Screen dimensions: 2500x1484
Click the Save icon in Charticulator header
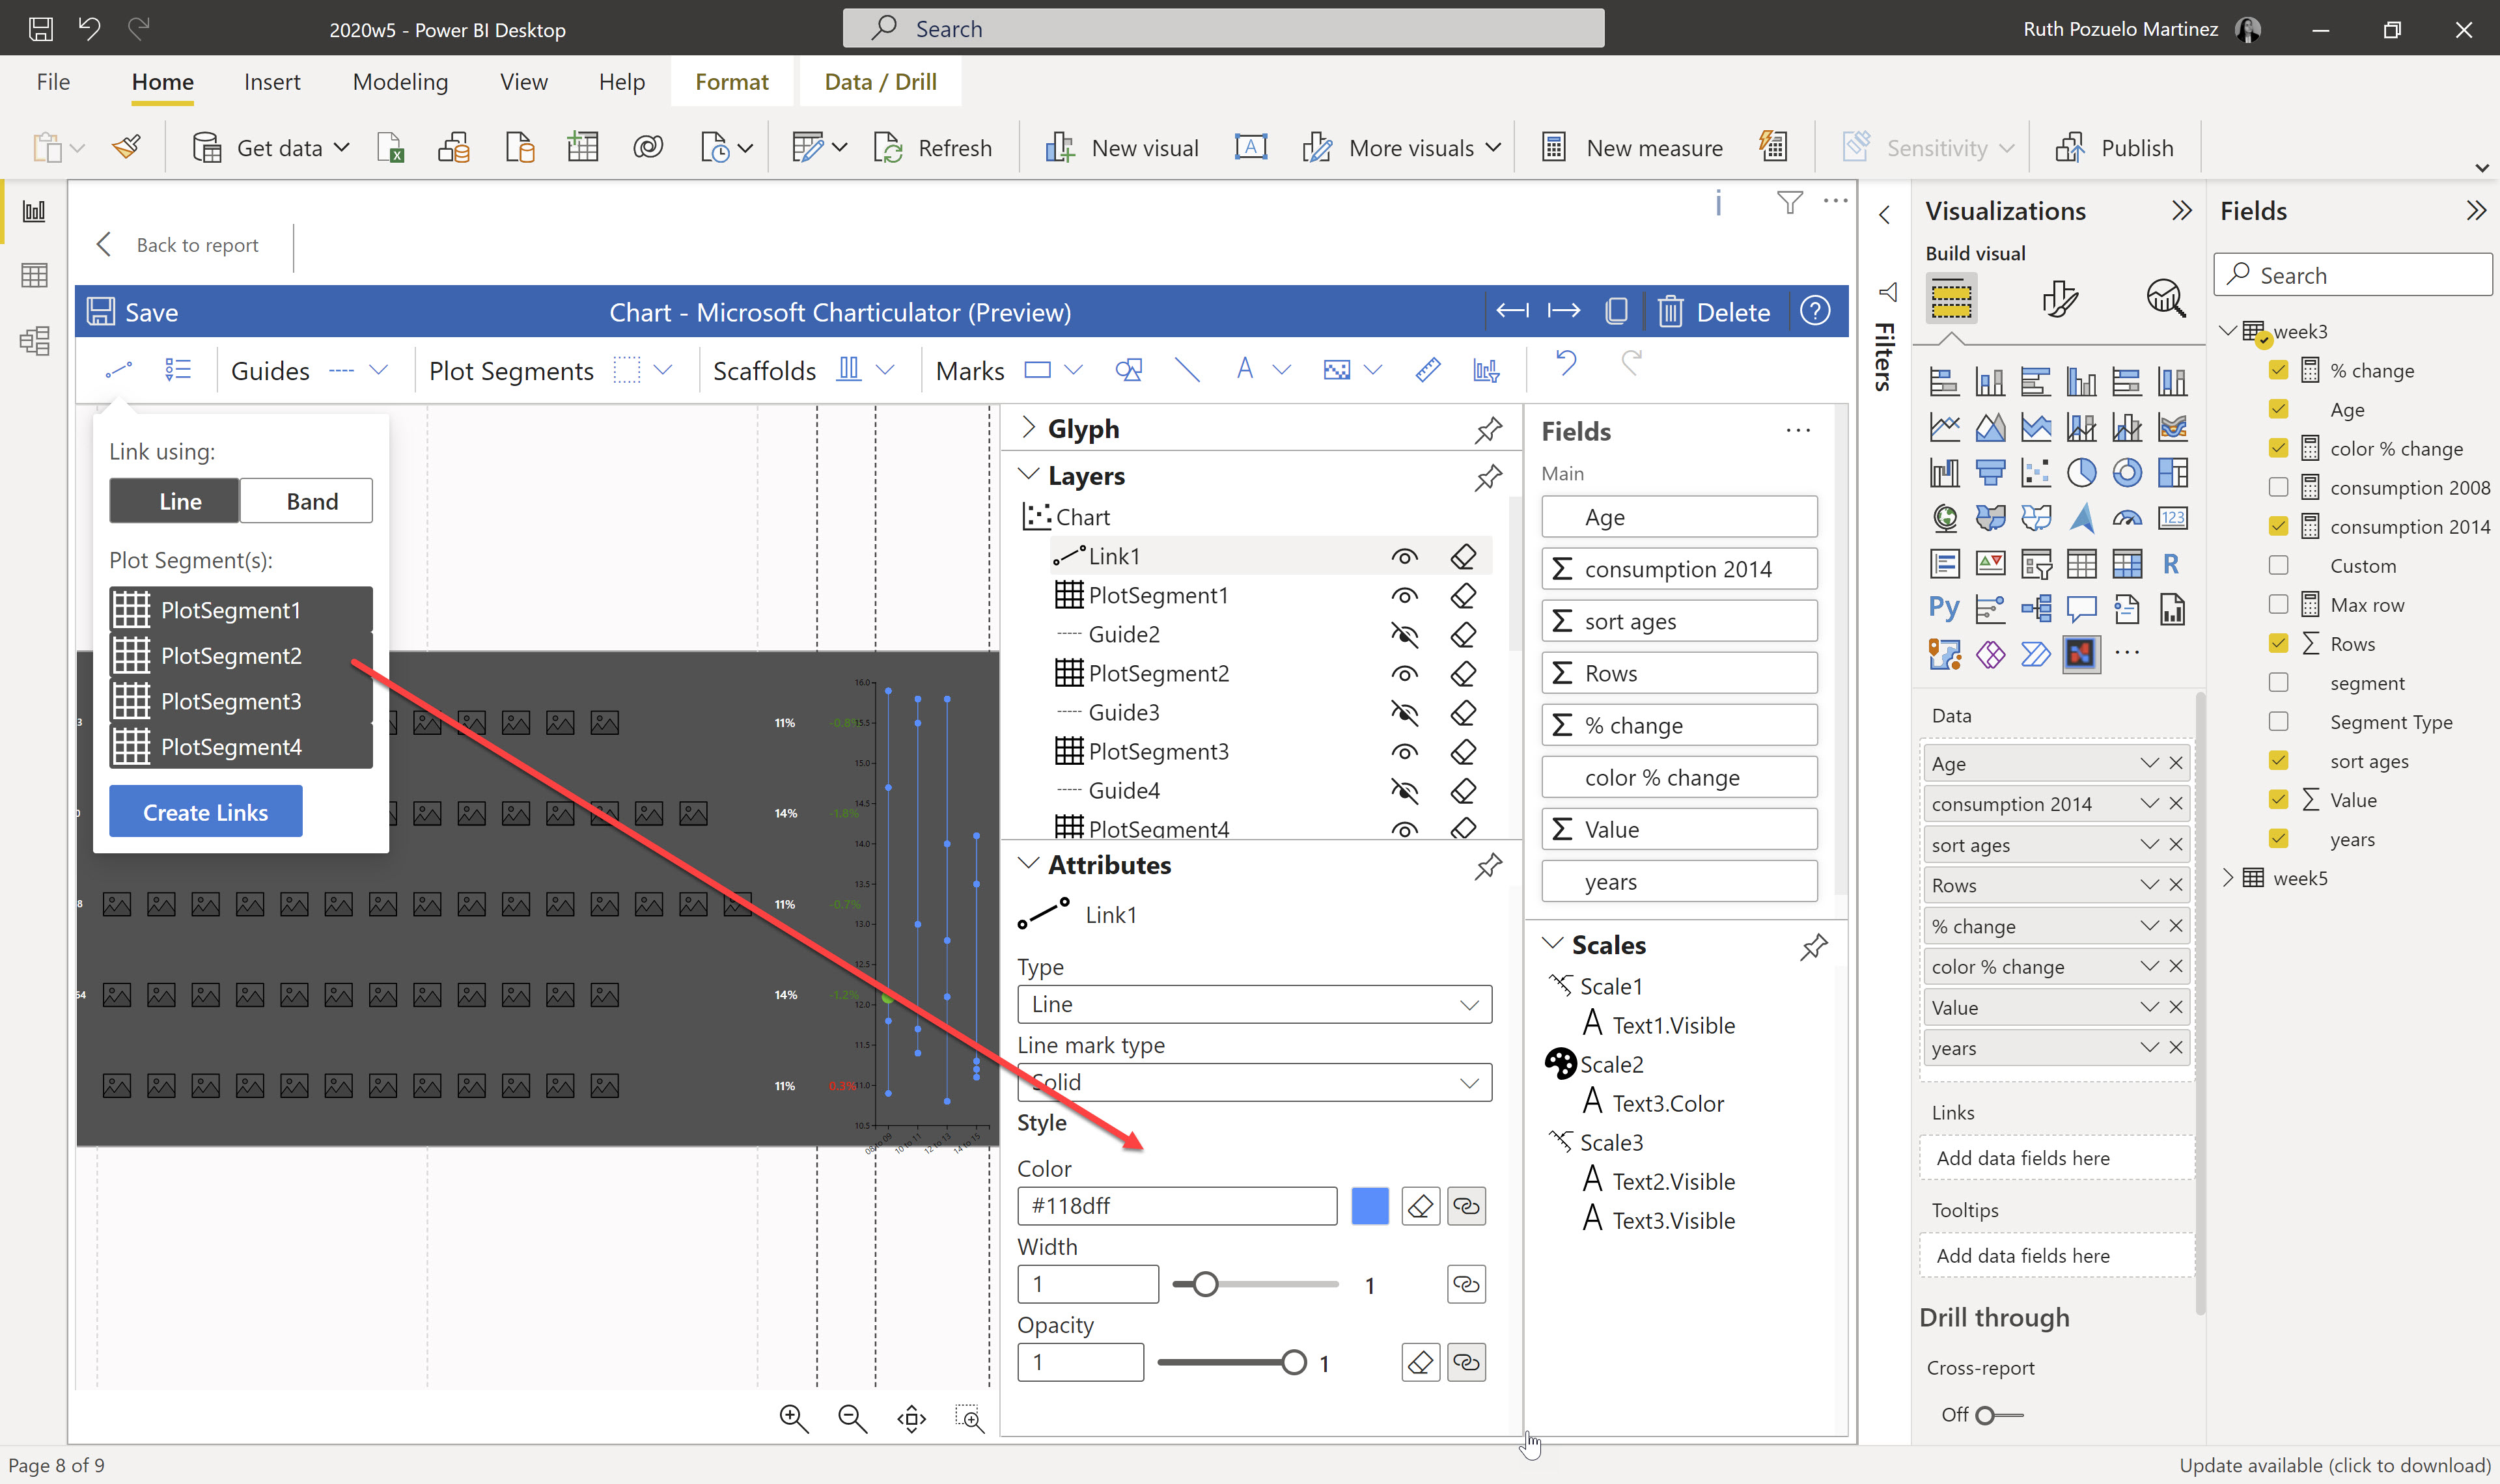click(x=100, y=312)
